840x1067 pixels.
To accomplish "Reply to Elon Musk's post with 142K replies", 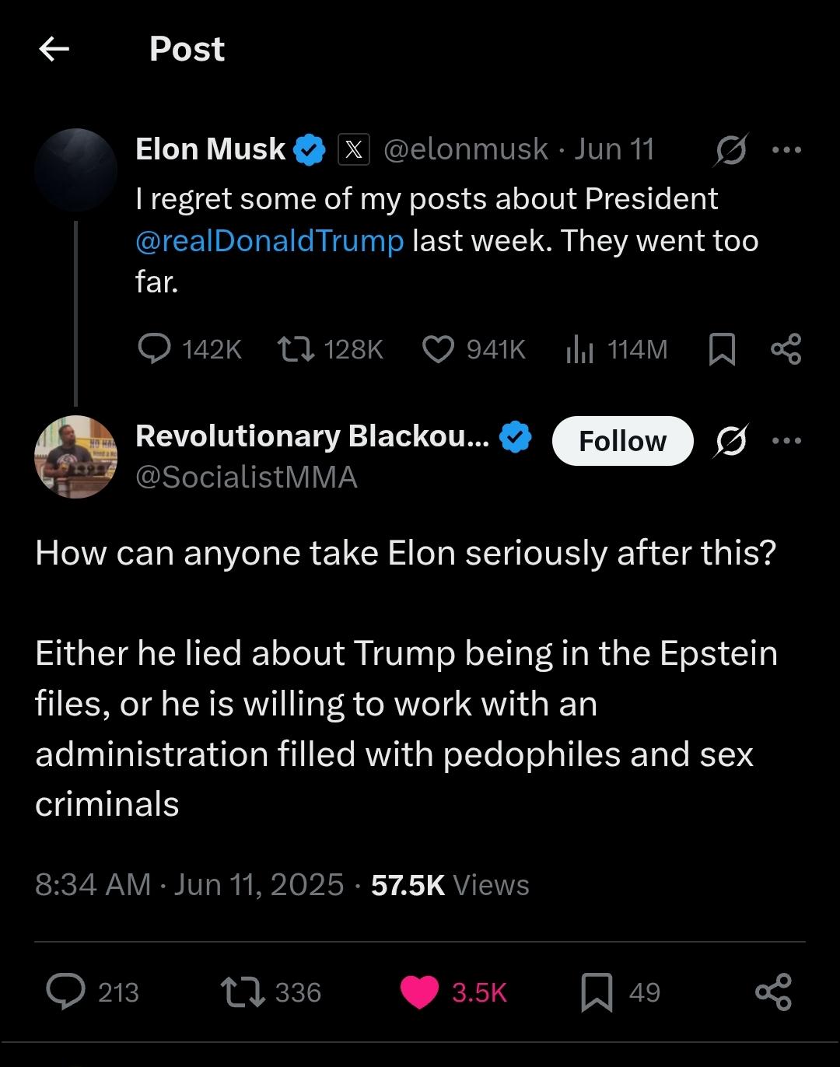I will [x=154, y=349].
